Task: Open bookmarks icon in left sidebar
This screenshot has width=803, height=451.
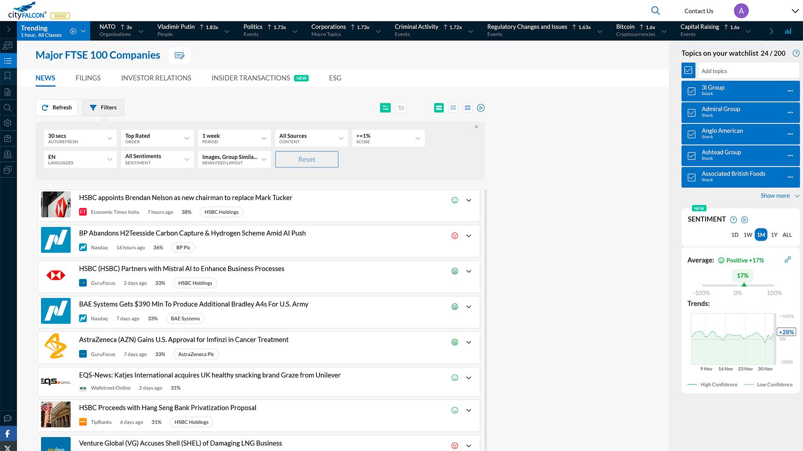Action: pyautogui.click(x=8, y=76)
